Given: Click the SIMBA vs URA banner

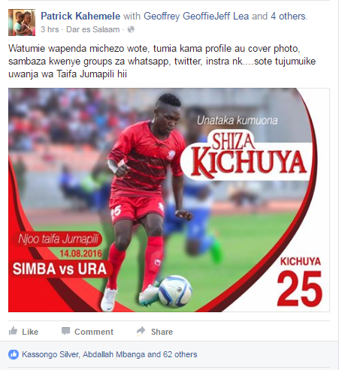Looking at the screenshot, I should 59,269.
